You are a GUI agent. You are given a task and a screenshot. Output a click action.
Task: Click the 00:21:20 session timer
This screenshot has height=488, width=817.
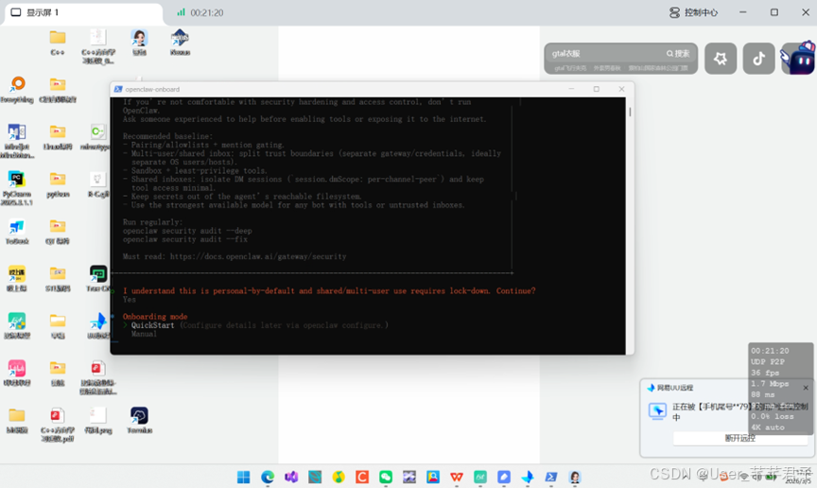coord(207,12)
